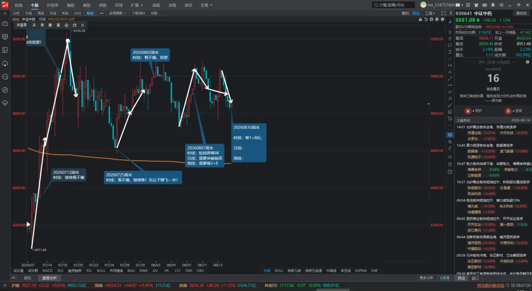Expand the 交易 menu dropdown

pos(206,5)
